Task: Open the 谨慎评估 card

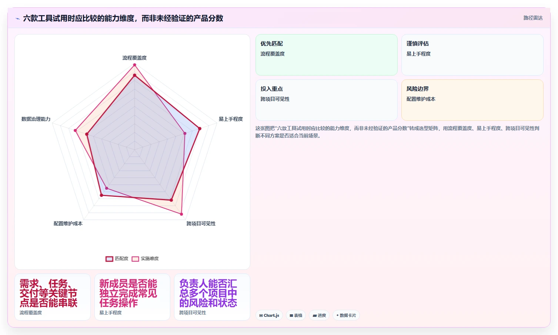Action: [x=472, y=55]
